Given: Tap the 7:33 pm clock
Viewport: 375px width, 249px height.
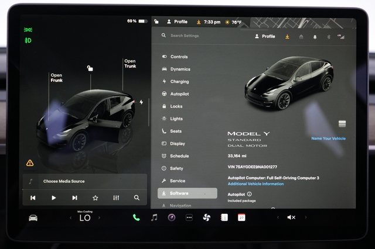Looking at the screenshot, I should (212, 22).
